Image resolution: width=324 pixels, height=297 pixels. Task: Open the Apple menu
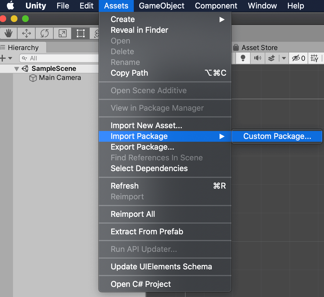tap(10, 6)
